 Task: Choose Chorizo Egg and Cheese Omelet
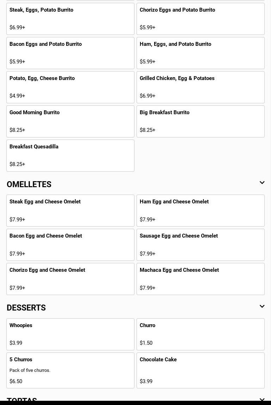70,279
